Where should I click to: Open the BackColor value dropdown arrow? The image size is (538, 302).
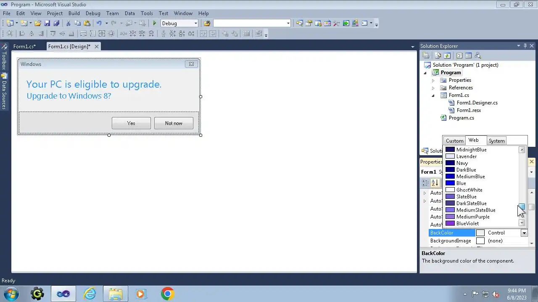(x=524, y=233)
